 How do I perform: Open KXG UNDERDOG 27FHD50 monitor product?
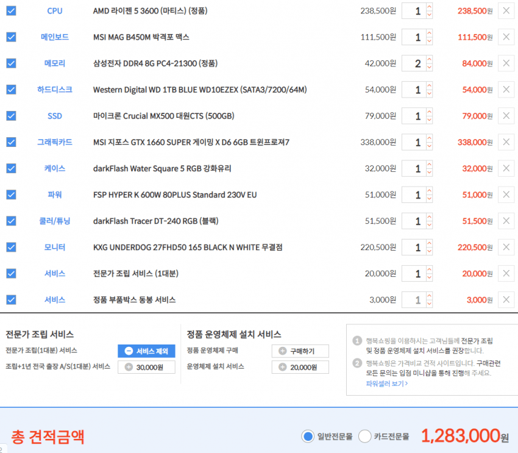point(188,247)
